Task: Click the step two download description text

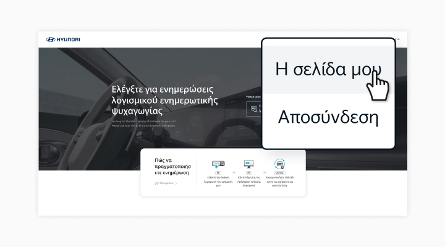Action: point(248,183)
